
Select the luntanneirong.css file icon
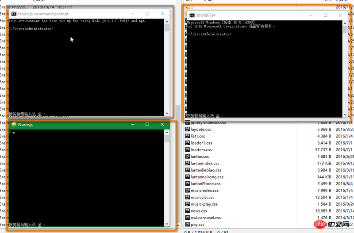[187, 176]
